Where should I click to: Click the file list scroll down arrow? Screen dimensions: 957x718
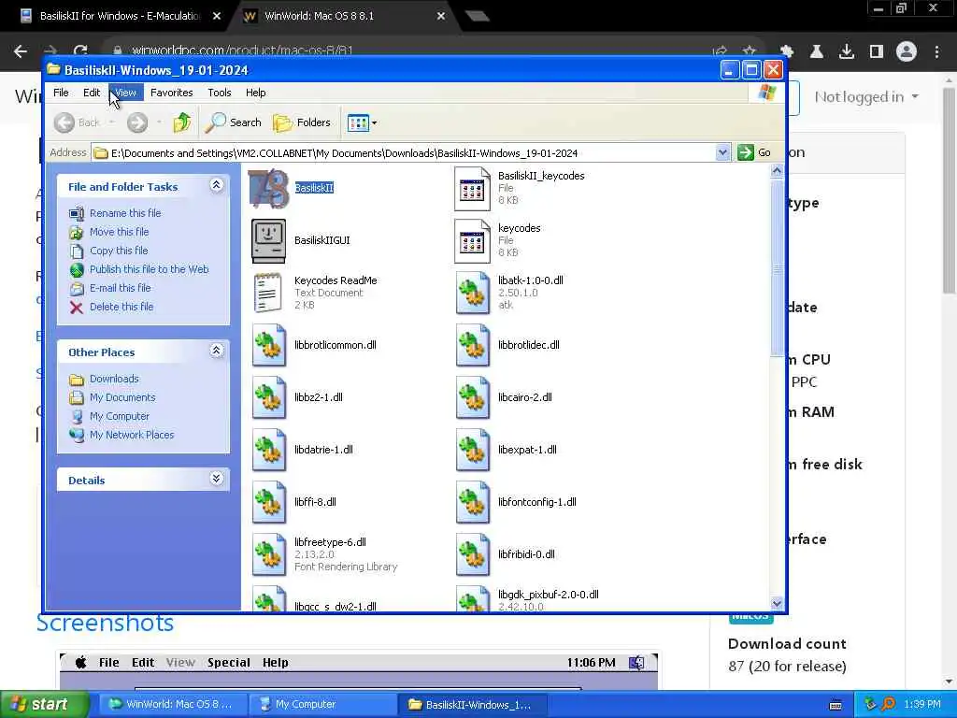tap(777, 603)
